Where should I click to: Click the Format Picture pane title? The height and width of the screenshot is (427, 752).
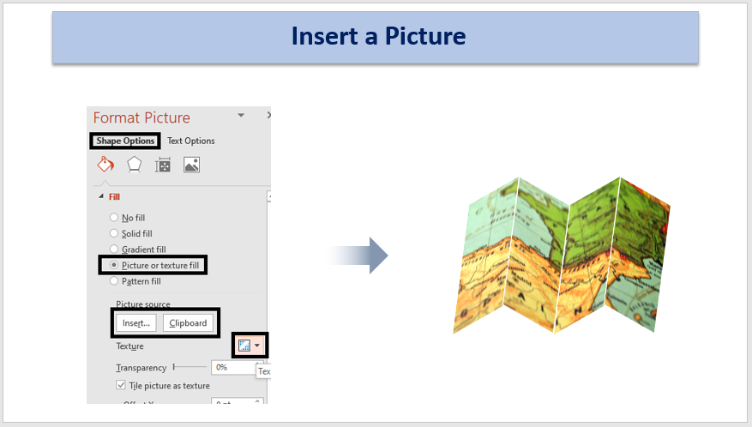(x=141, y=117)
